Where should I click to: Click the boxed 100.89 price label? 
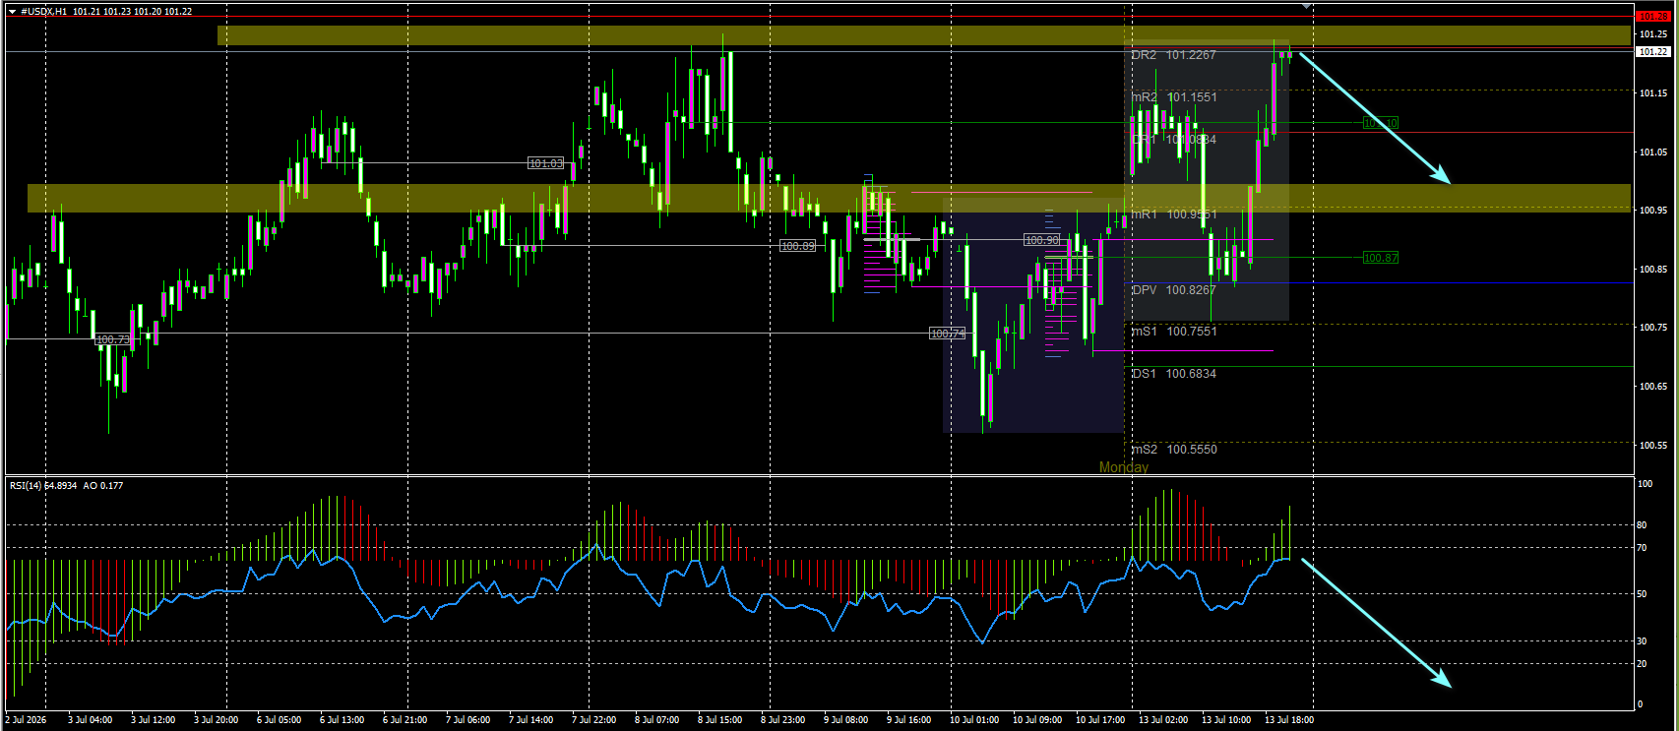coord(797,246)
